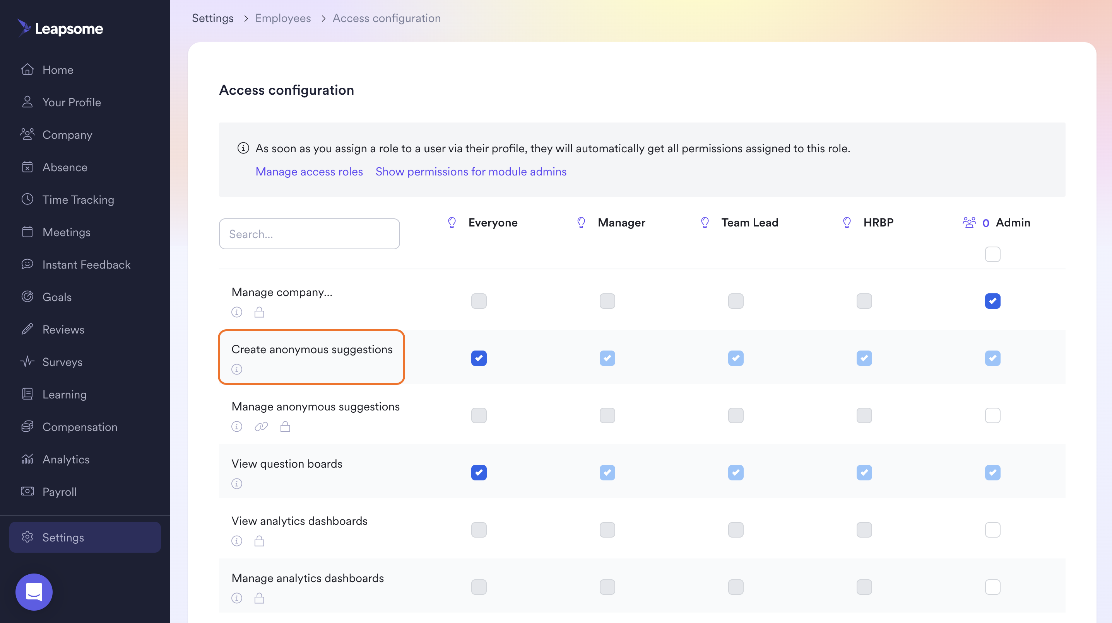1112x623 pixels.
Task: Click the Reviews pencil icon
Action: click(27, 329)
